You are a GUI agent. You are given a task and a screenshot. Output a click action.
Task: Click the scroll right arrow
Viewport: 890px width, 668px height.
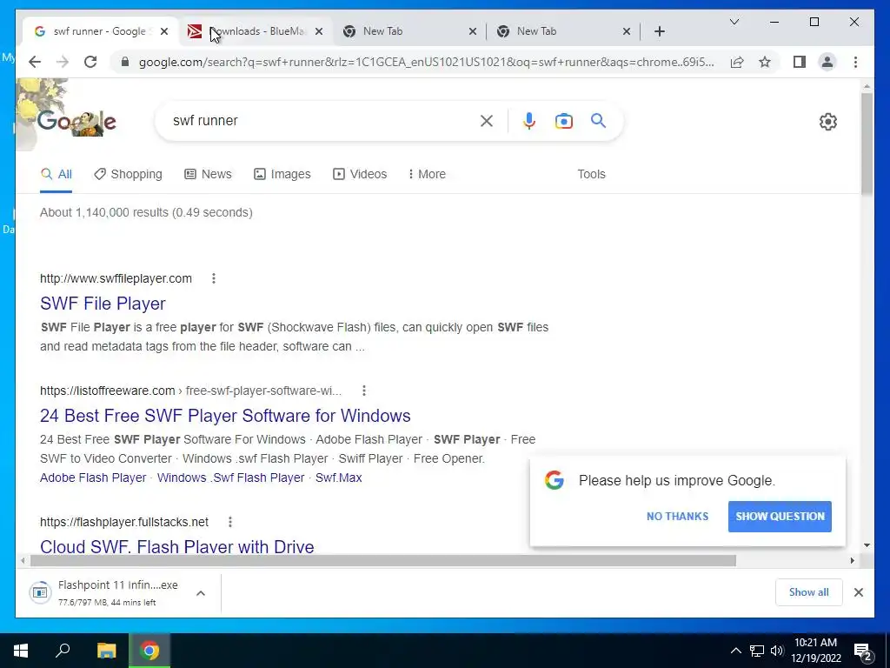coord(852,561)
